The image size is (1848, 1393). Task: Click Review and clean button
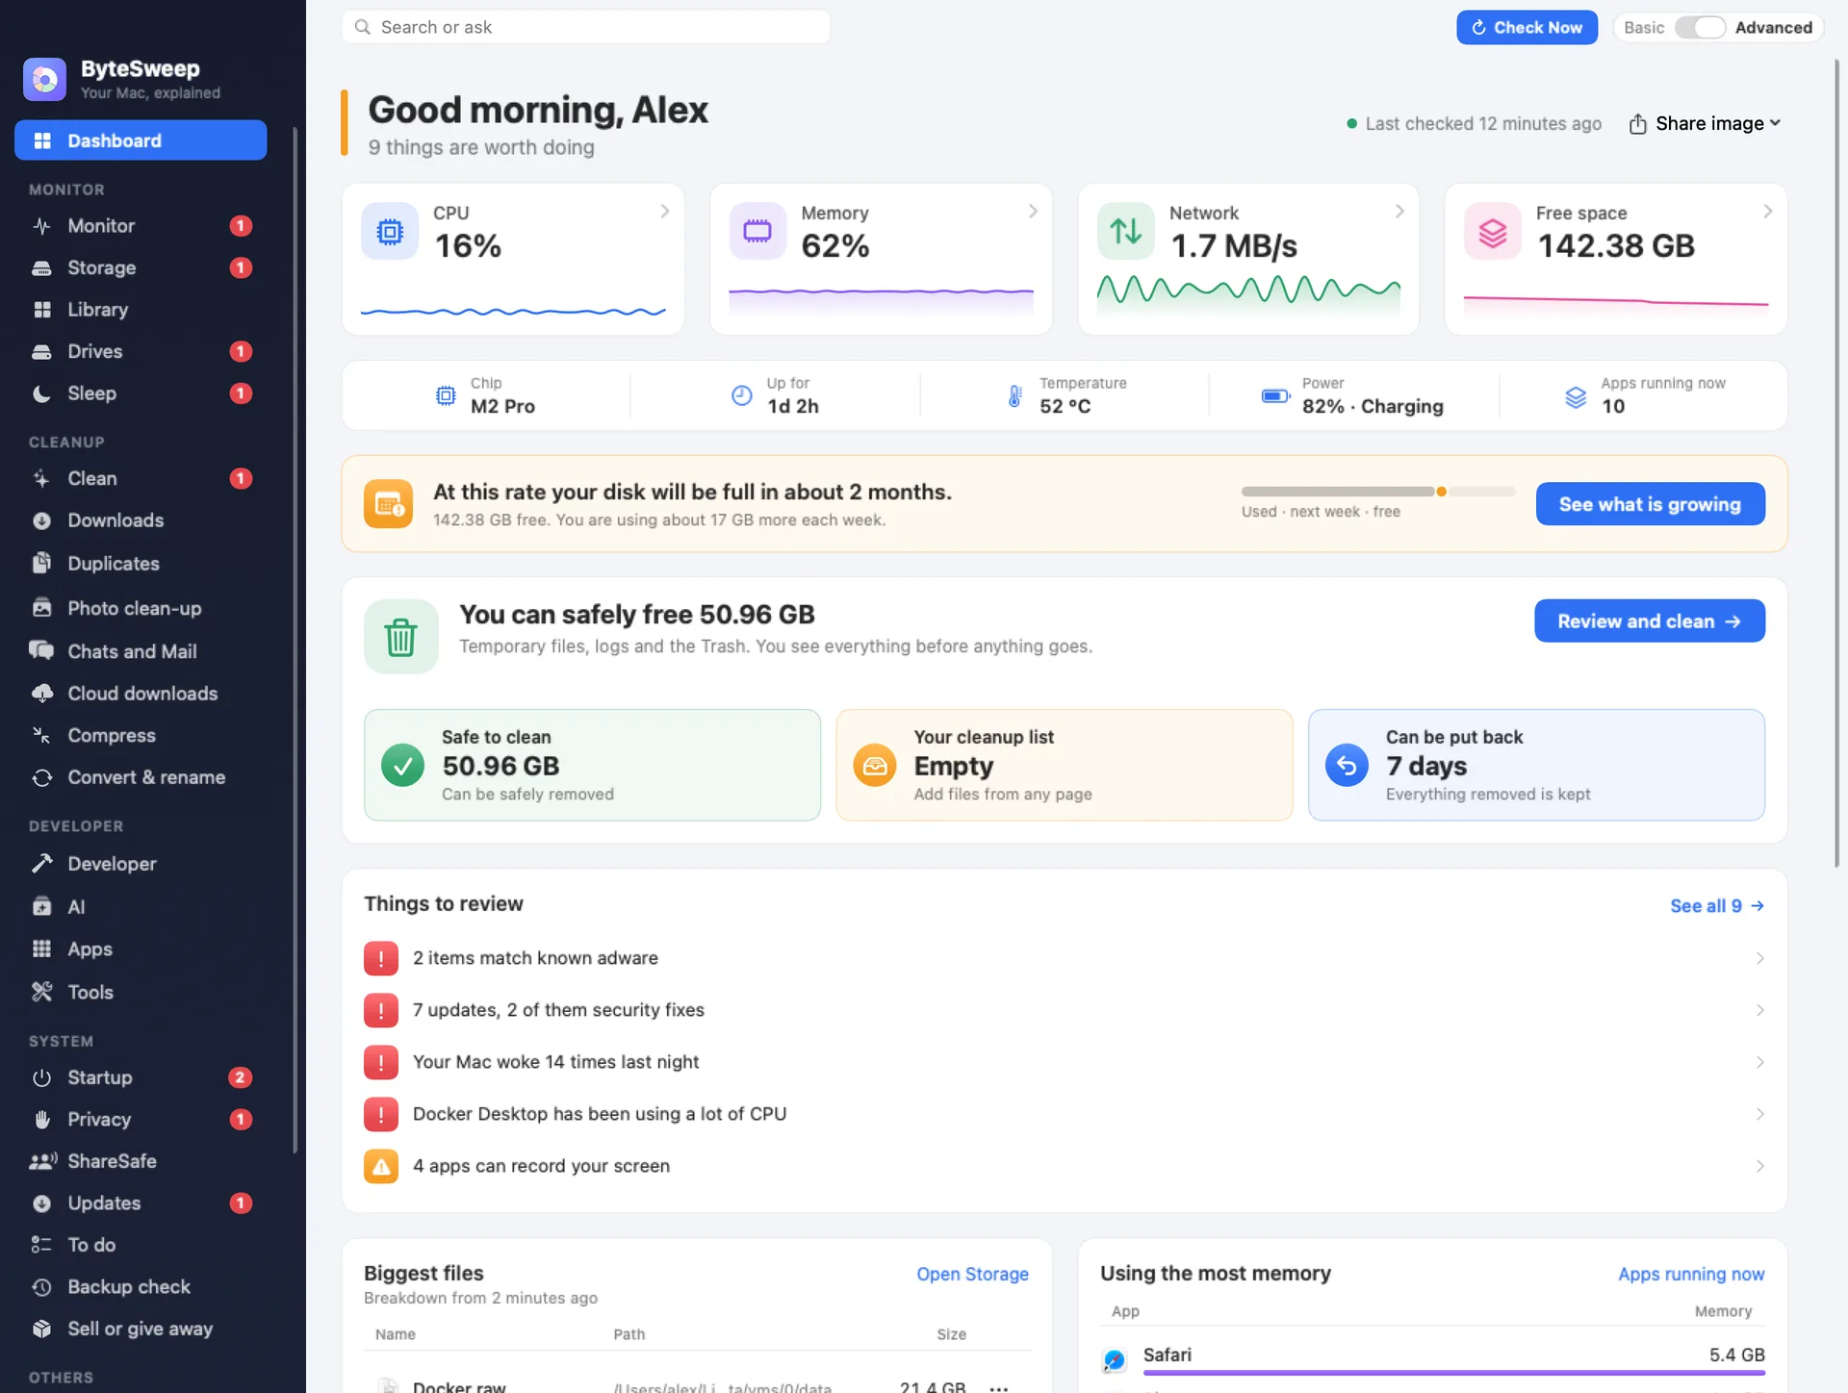click(1650, 621)
